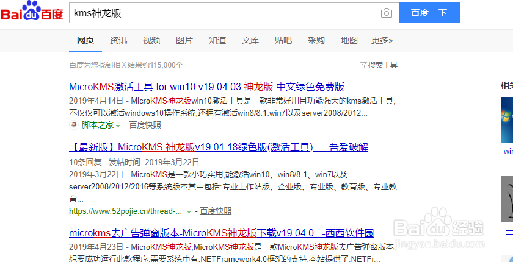Switch to the 资讯 tab

(118, 40)
